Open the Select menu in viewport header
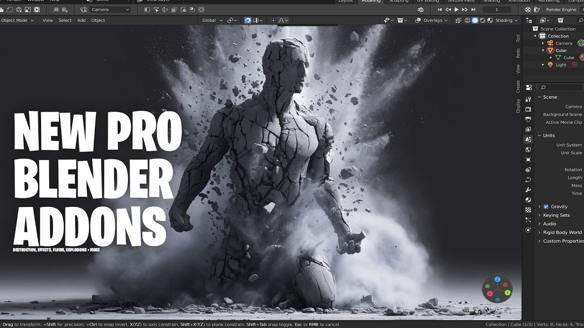Screen dimensions: 584x328 [65, 20]
